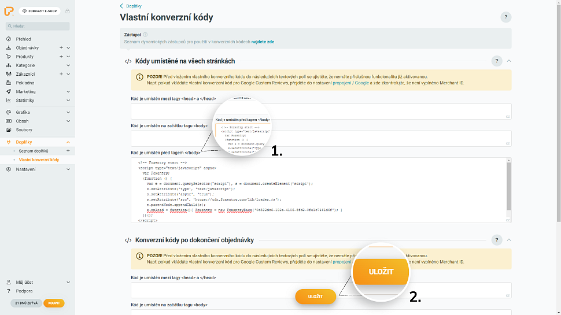Click the Kategorie icon in sidebar
Screen dimensions: 561x315
click(x=9, y=65)
